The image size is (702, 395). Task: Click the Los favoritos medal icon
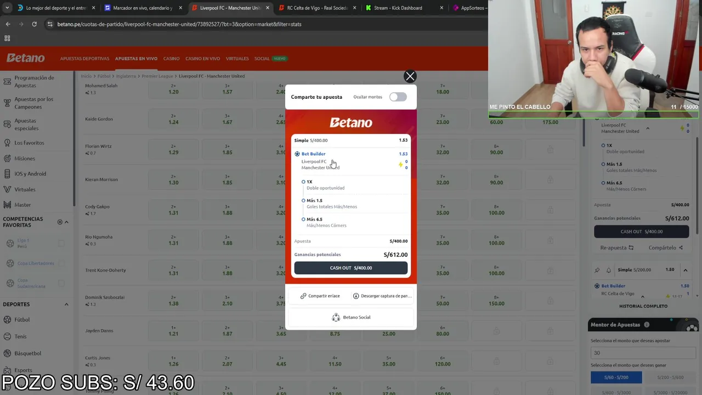[7, 143]
